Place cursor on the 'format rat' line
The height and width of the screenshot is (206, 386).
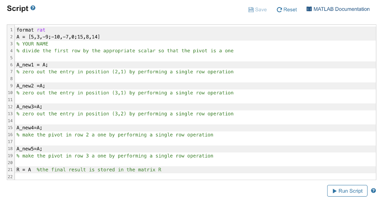[31, 30]
